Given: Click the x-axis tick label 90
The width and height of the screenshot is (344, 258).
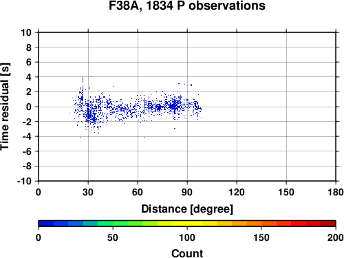Looking at the screenshot, I should [187, 192].
